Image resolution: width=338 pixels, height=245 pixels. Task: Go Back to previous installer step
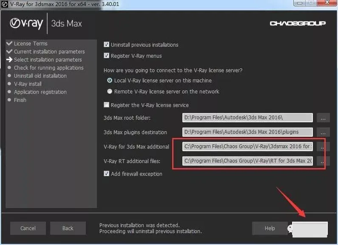click(x=68, y=228)
